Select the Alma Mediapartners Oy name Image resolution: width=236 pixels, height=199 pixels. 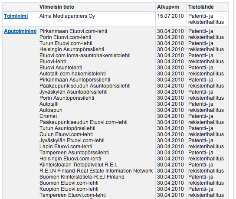(x=67, y=16)
